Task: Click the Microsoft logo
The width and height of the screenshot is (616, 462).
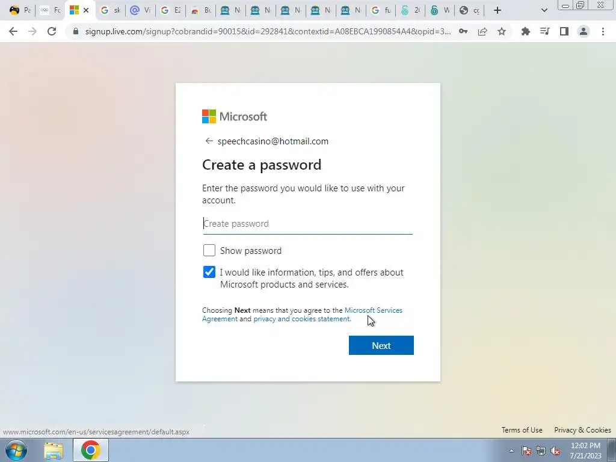Action: click(235, 116)
